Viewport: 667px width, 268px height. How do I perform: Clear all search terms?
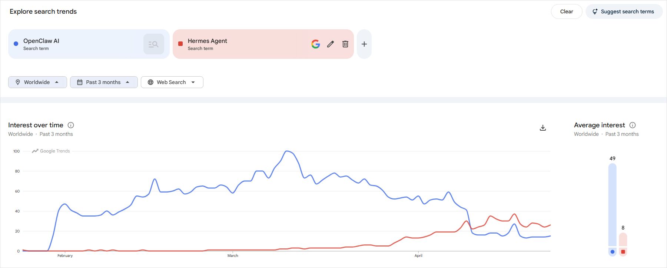(566, 11)
